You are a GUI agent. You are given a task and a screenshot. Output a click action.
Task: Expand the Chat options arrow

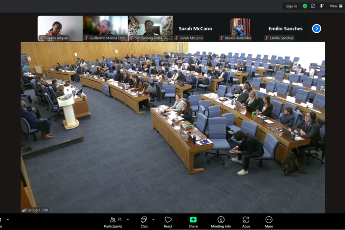(153, 220)
